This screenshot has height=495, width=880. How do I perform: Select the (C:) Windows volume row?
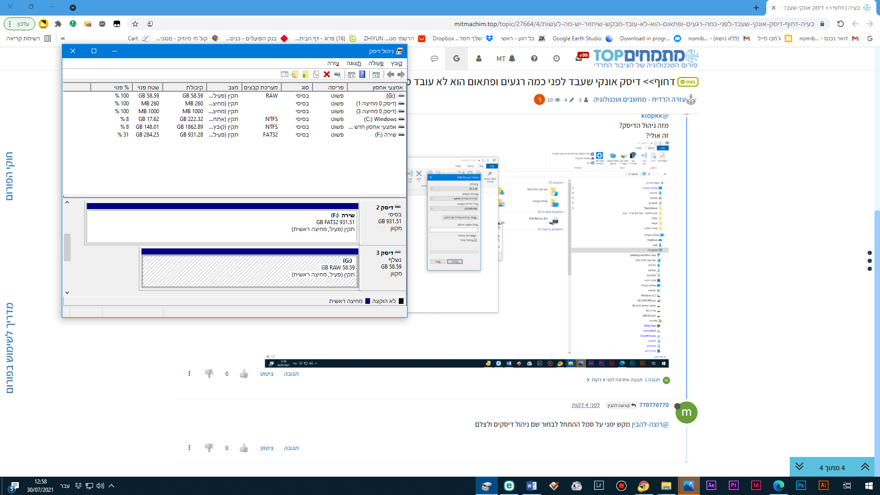tap(235, 119)
